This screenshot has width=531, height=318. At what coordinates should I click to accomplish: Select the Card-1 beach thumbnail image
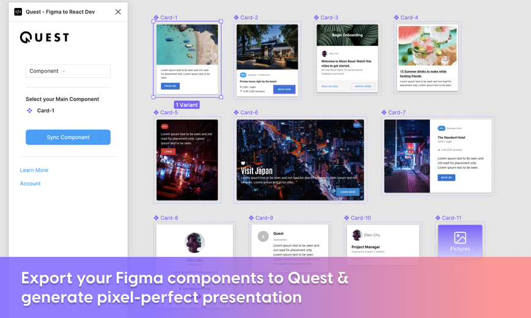click(x=187, y=45)
